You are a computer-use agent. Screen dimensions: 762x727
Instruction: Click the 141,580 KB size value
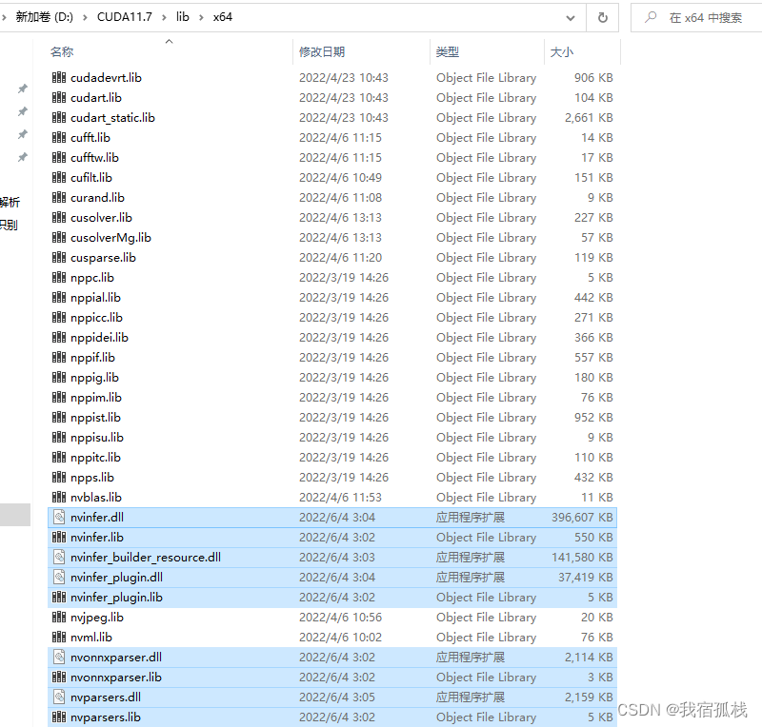[582, 557]
